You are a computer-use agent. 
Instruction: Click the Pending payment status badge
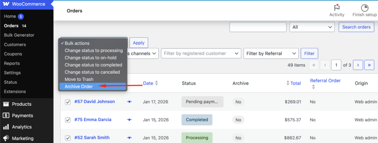coord(203,102)
